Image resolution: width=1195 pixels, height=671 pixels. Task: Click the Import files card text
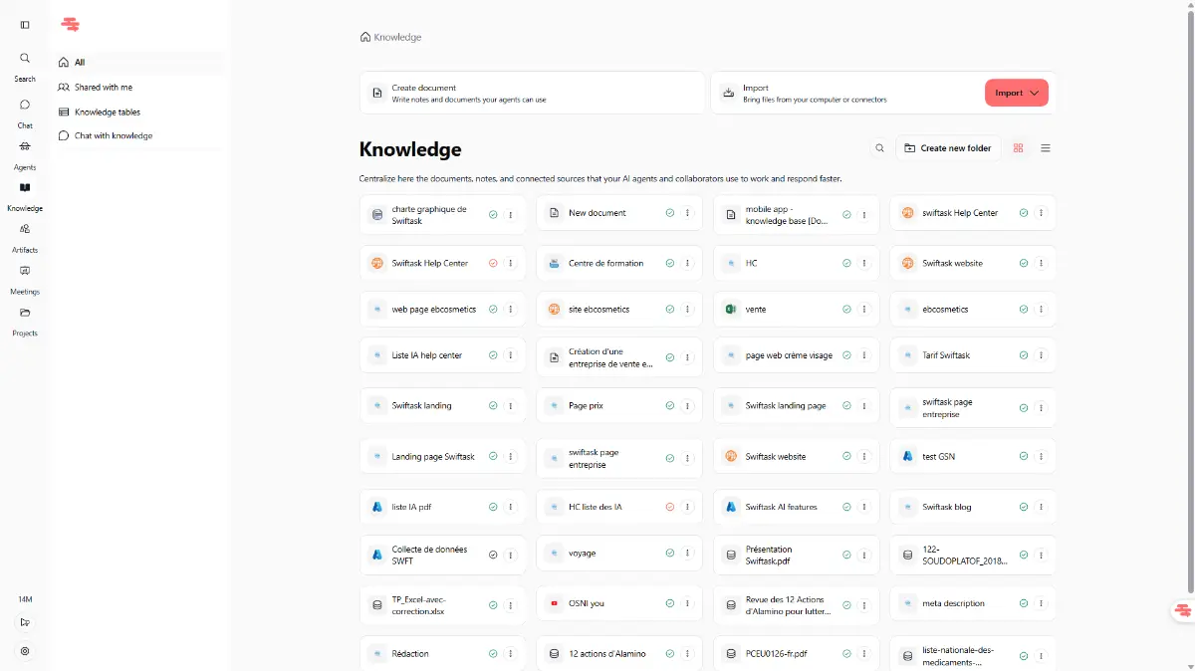815,94
